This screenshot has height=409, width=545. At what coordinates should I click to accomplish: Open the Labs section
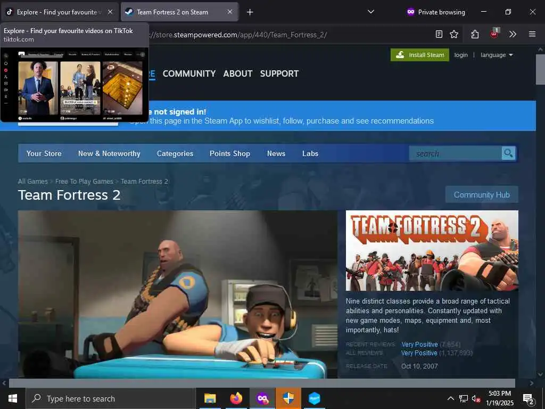310,153
